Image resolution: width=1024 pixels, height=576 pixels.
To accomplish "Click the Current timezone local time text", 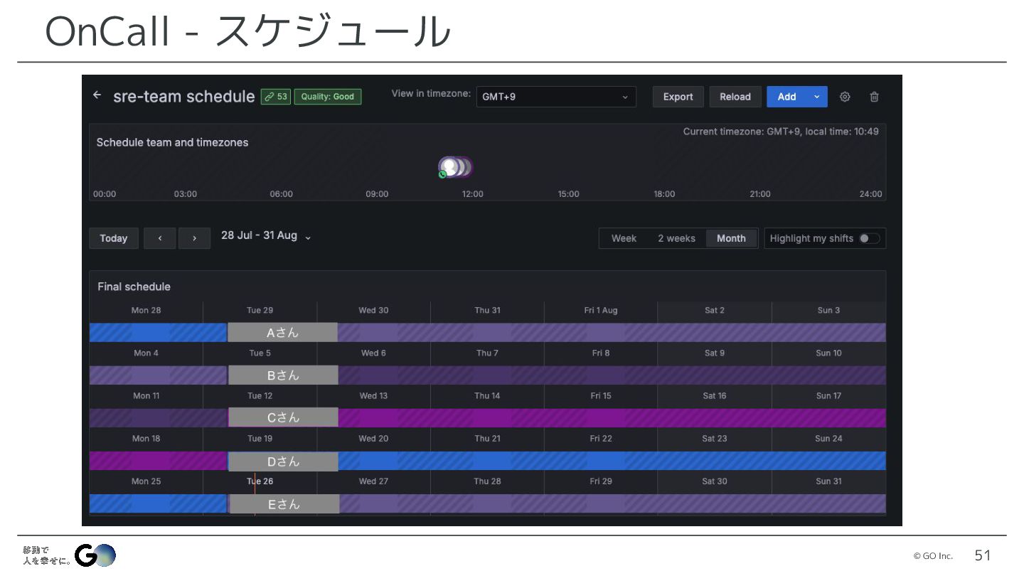I will (781, 132).
